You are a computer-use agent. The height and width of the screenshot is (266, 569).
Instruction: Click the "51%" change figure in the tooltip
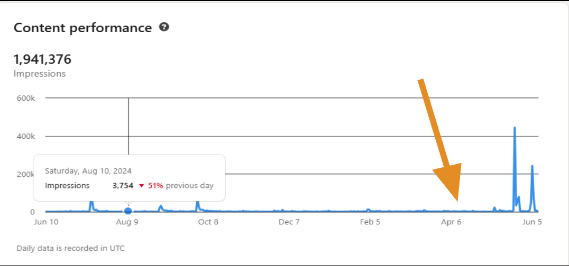coord(155,185)
